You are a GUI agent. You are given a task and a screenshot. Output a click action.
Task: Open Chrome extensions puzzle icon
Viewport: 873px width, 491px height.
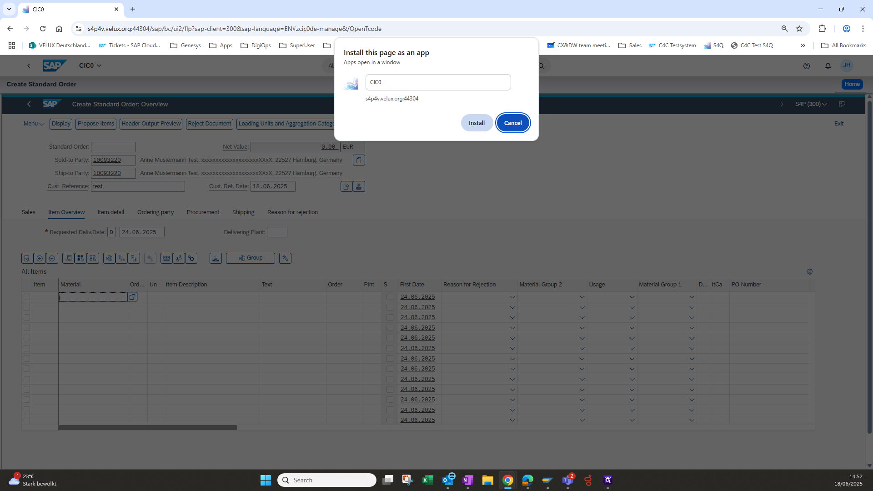822,29
